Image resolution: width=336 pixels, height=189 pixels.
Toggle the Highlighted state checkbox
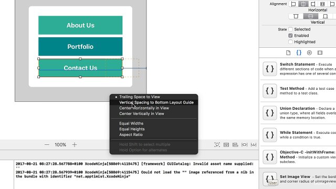click(290, 42)
